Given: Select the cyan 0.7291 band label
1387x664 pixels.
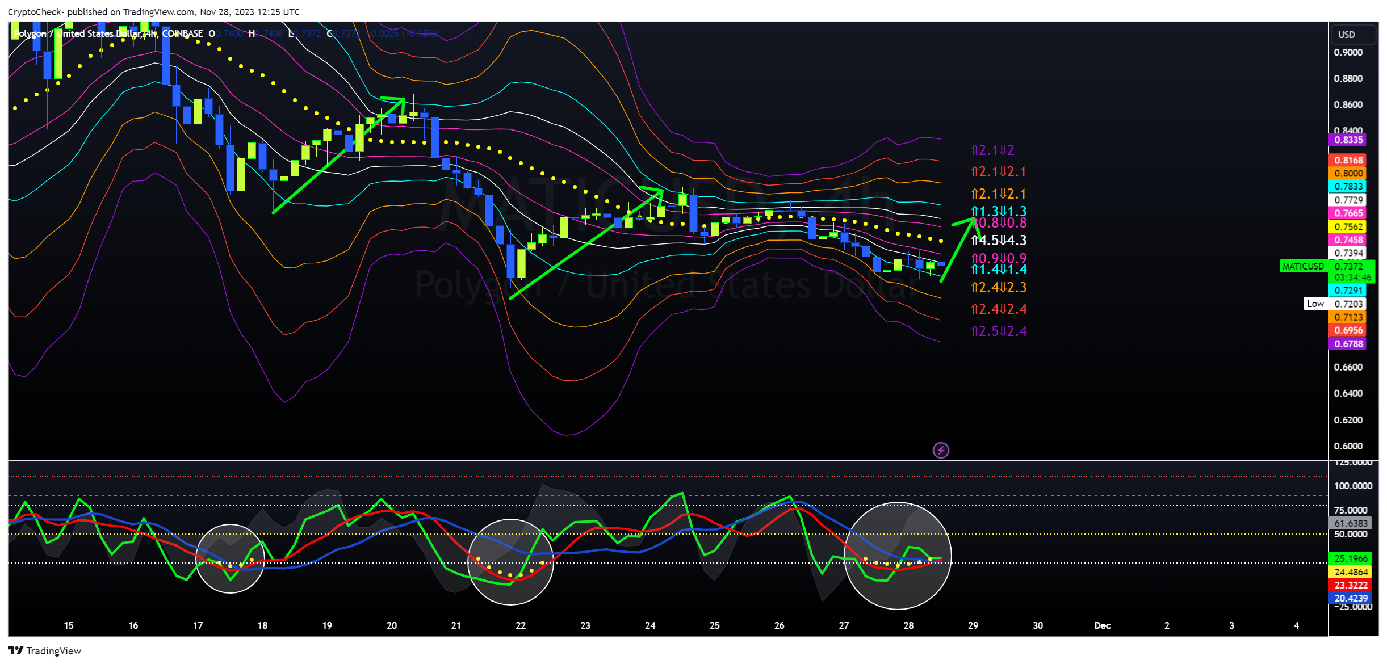Looking at the screenshot, I should (x=1348, y=290).
